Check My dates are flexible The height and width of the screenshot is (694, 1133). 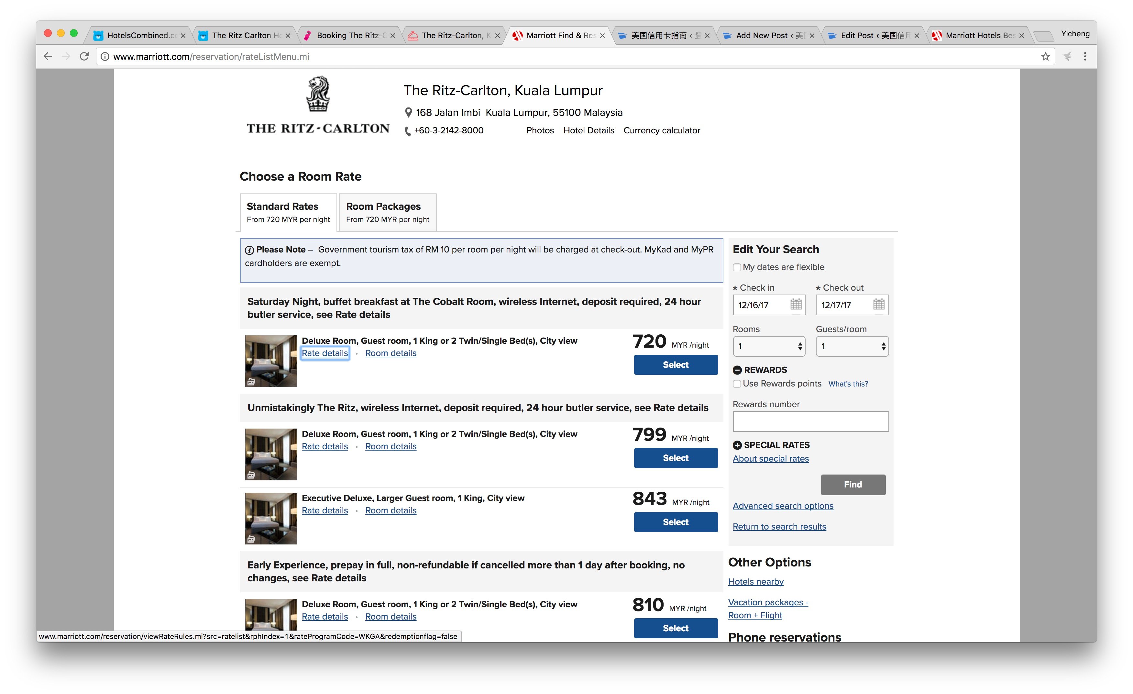coord(737,267)
